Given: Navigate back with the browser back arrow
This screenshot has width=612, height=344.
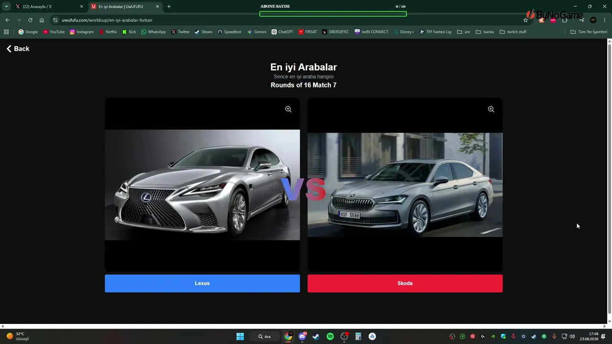Looking at the screenshot, I should 7,20.
